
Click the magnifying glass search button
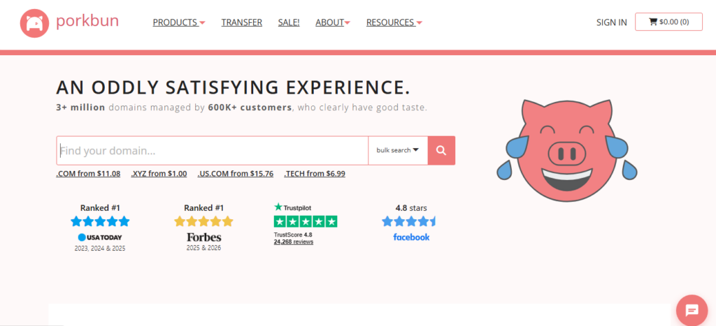tap(441, 151)
